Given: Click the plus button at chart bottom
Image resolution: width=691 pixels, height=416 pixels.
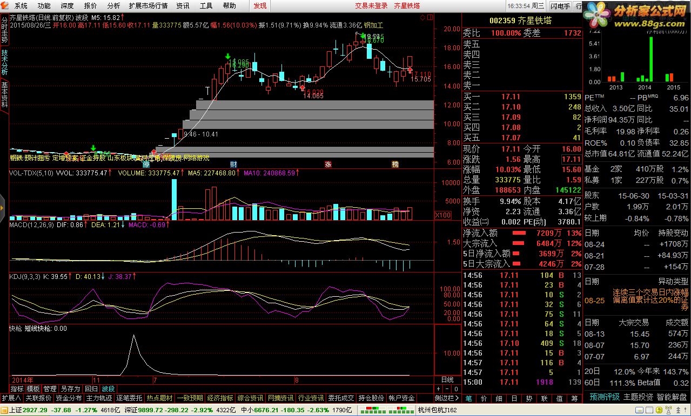Looking at the screenshot, I should click(438, 389).
